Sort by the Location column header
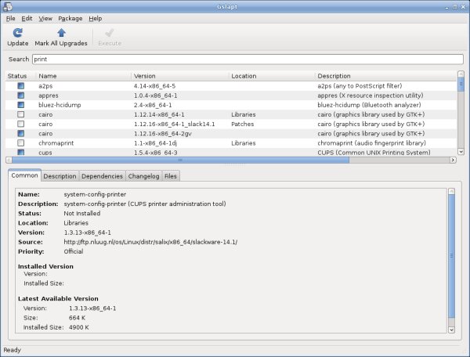This screenshot has height=357, width=470. 272,76
